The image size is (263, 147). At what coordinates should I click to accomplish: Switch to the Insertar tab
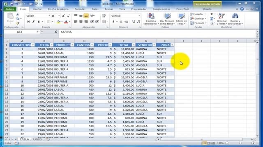tap(37, 9)
